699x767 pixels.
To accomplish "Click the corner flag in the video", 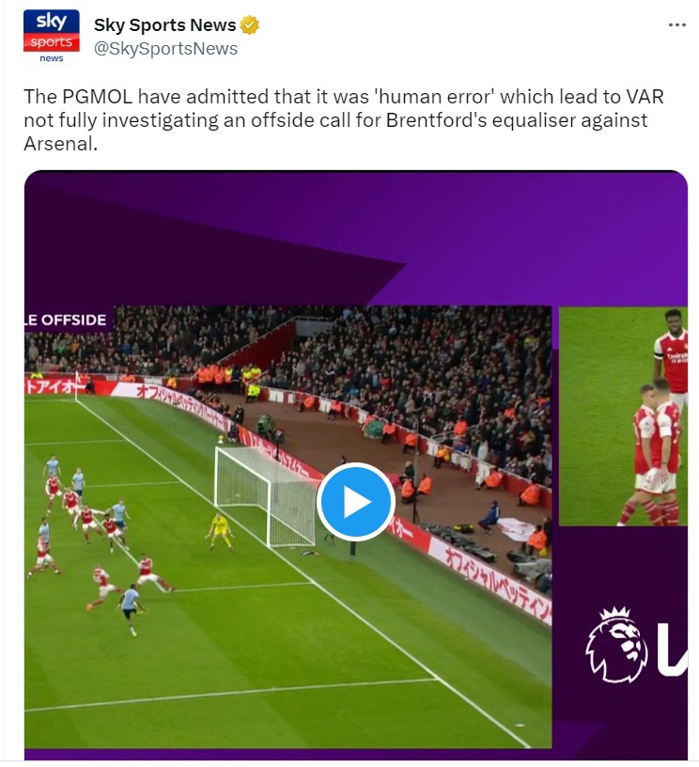I will point(76,386).
